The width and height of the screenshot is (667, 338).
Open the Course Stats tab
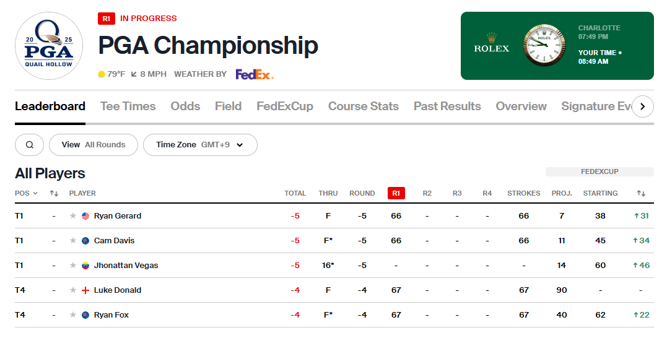tap(364, 106)
